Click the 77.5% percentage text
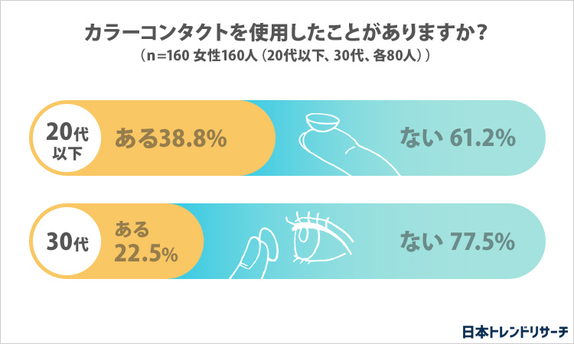 pos(482,242)
